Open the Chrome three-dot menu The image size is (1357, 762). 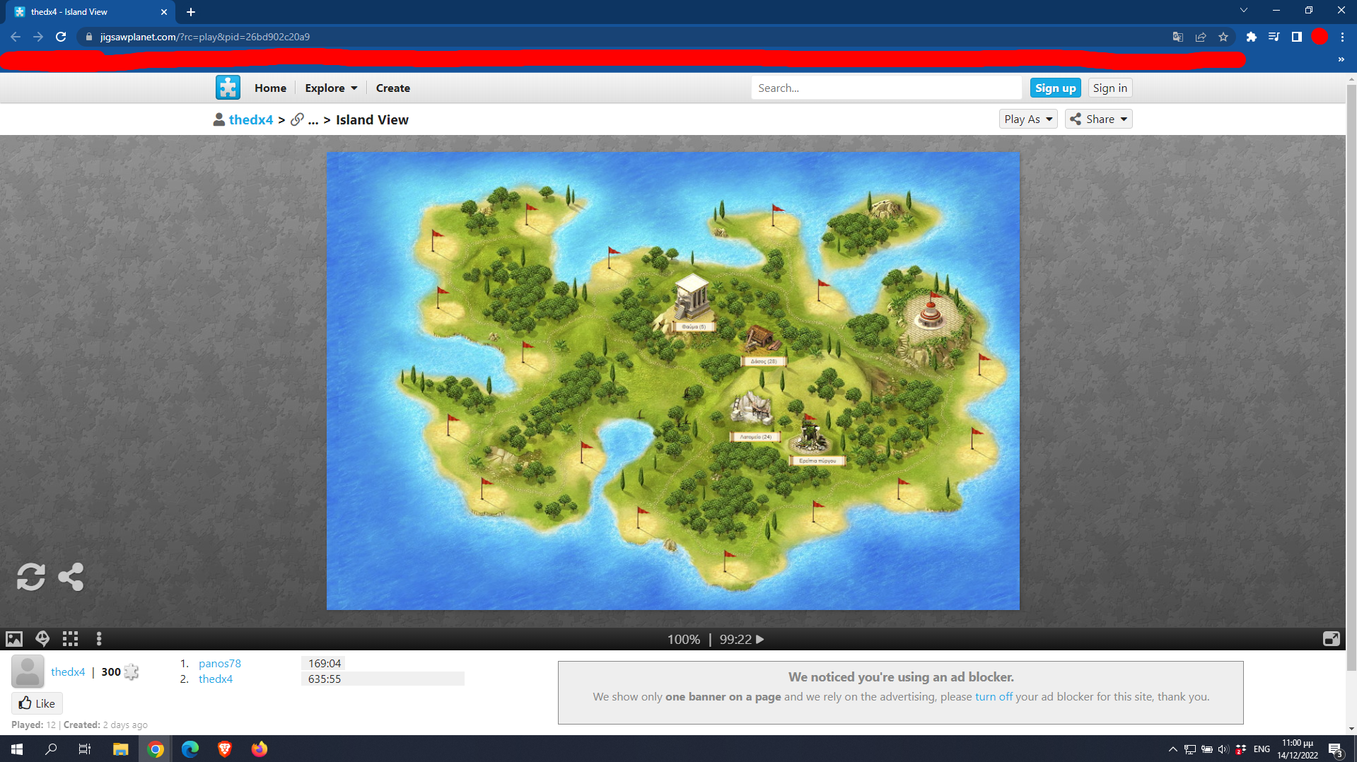[1342, 37]
